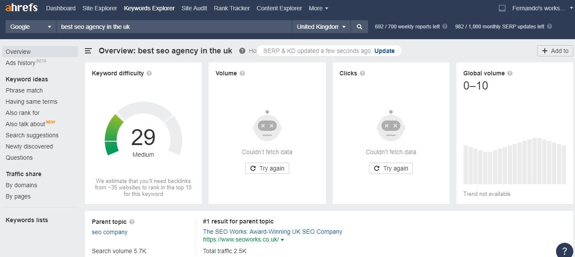Click Try again under Clicks
The width and height of the screenshot is (575, 257).
[391, 168]
